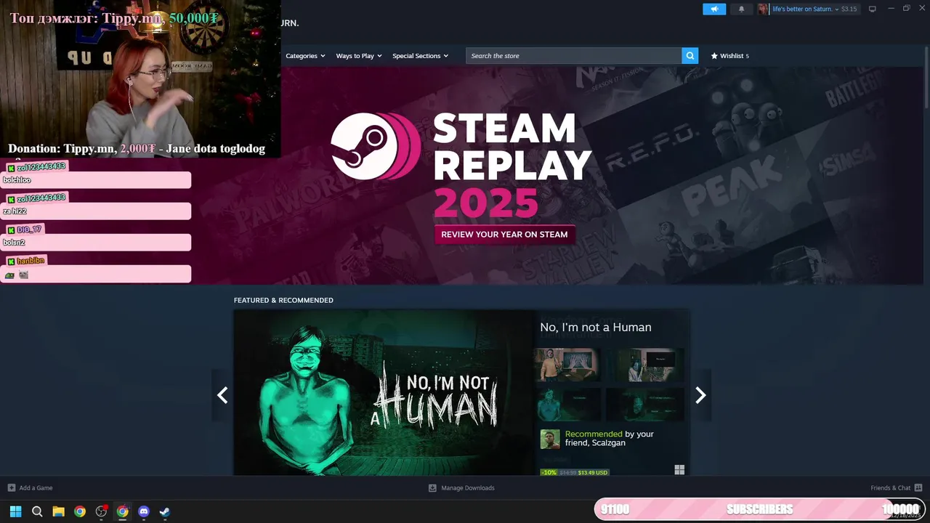The width and height of the screenshot is (930, 523).
Task: Click the Wishlist star icon
Action: (714, 56)
